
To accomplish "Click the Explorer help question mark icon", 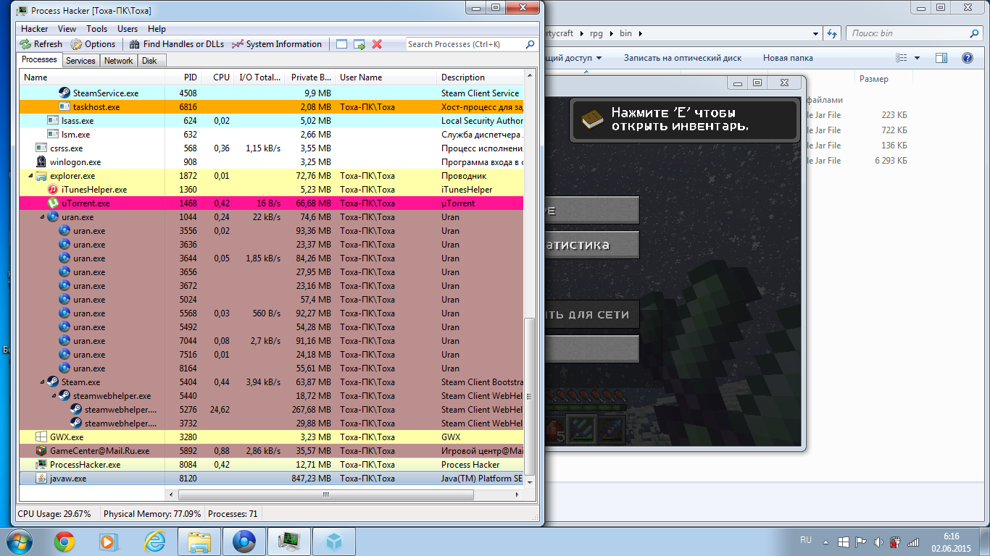I will [x=967, y=58].
